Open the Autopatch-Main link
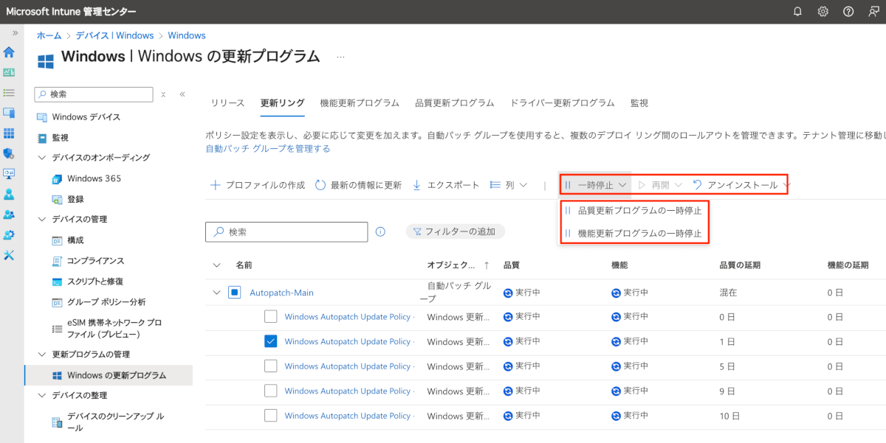The image size is (886, 443). click(281, 293)
